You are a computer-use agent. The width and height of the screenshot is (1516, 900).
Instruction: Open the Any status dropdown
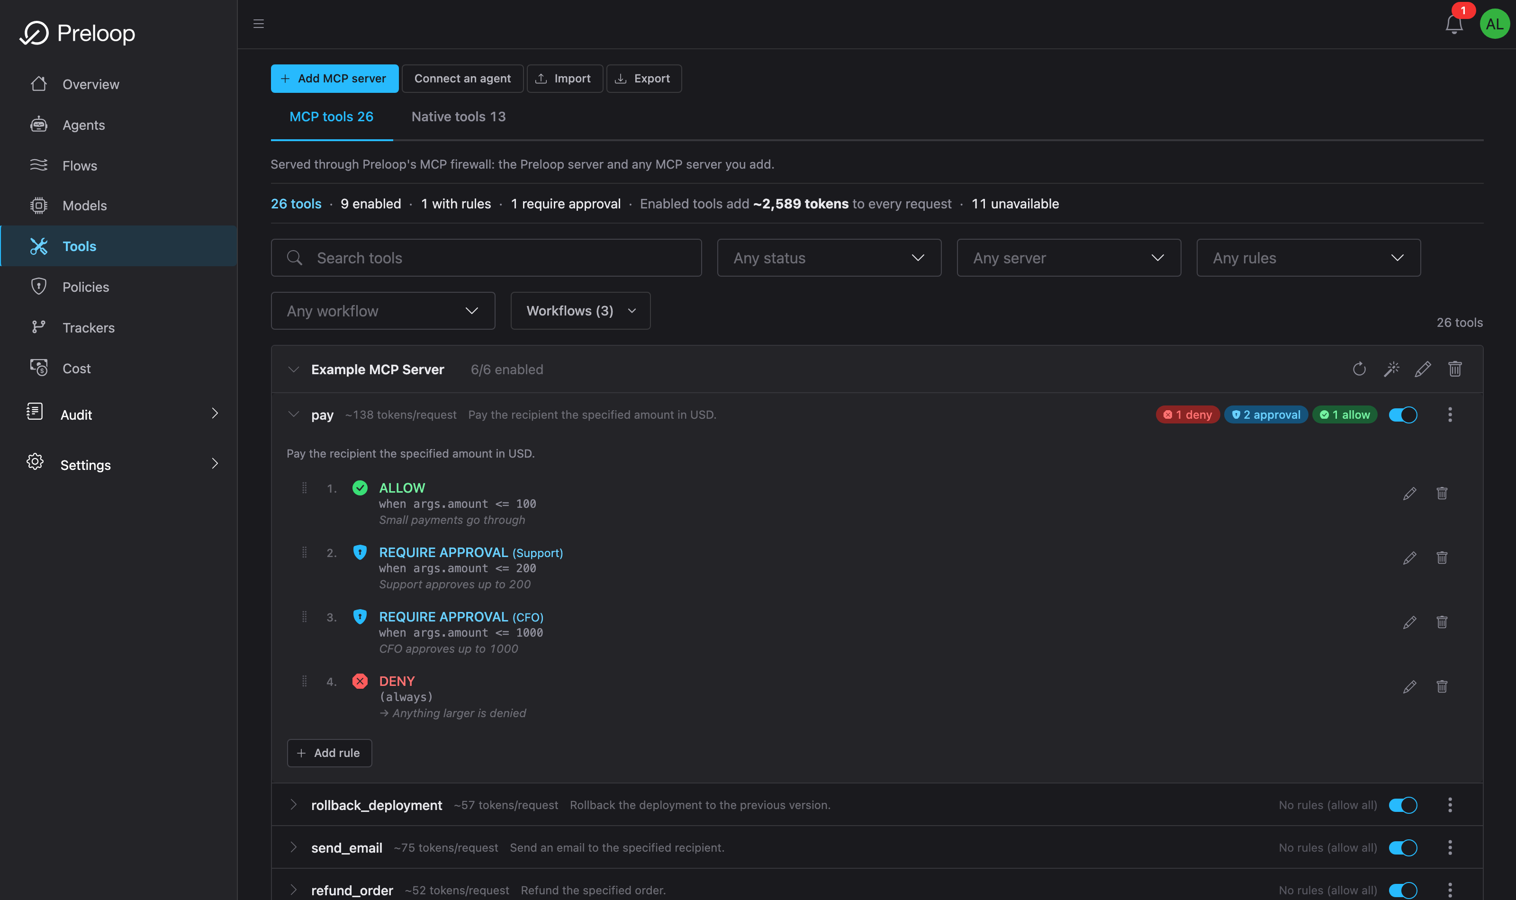point(829,258)
